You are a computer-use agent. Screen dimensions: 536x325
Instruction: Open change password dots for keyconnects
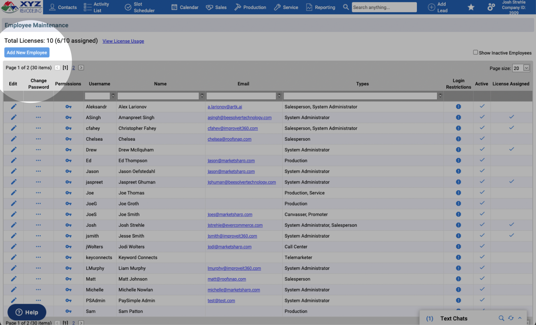[38, 257]
